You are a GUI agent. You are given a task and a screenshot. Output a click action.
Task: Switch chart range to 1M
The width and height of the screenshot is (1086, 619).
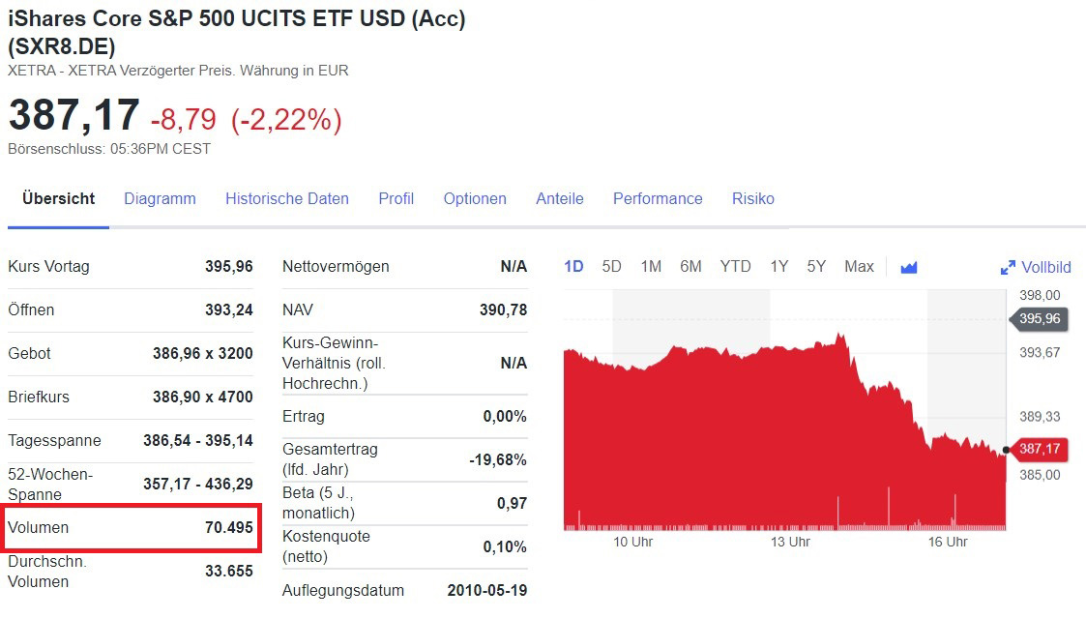651,266
